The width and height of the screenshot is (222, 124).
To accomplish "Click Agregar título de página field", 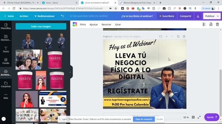I will point(127,37).
